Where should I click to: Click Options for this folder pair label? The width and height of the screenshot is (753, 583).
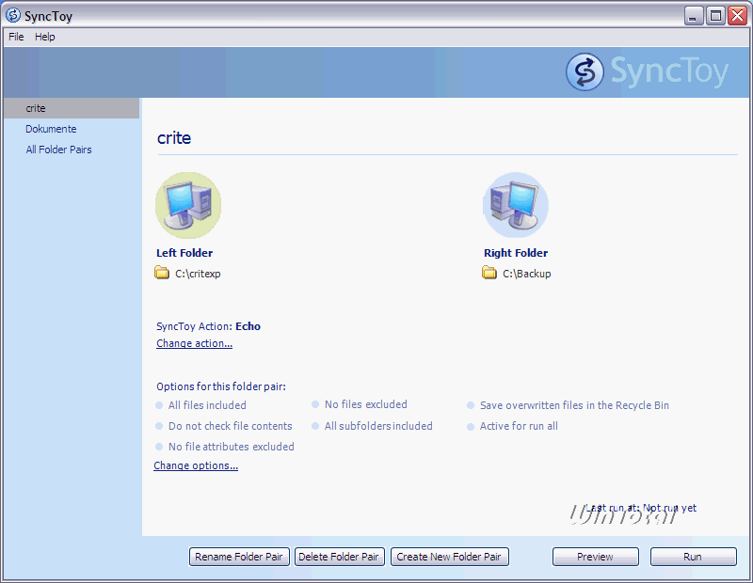click(221, 386)
